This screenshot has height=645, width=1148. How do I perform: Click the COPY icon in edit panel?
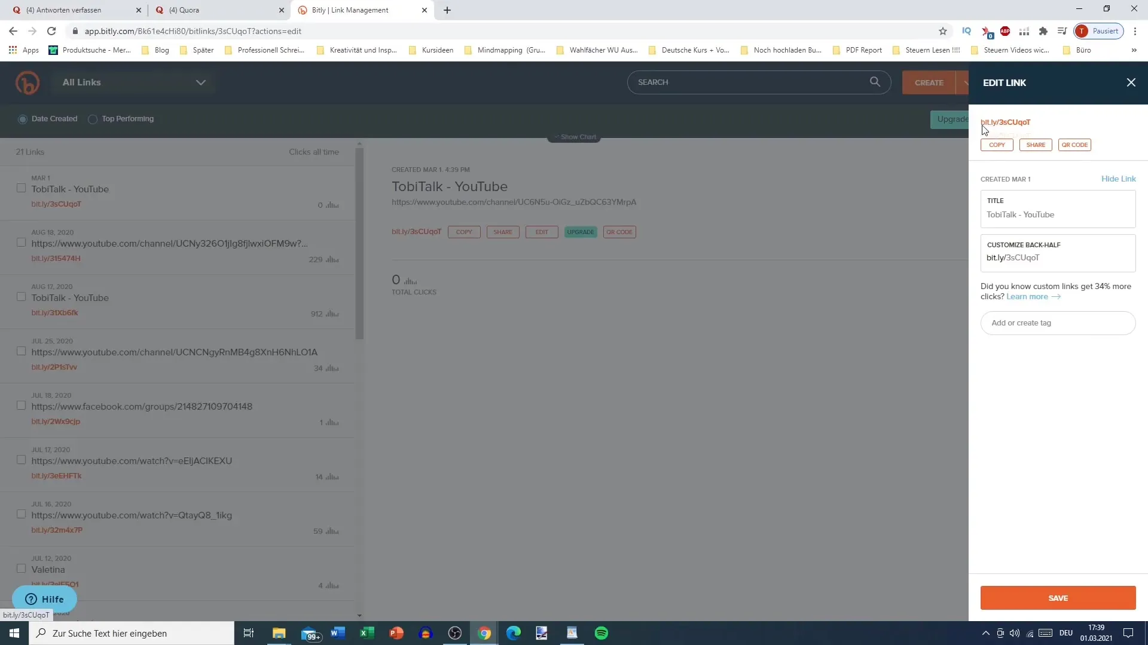point(997,145)
